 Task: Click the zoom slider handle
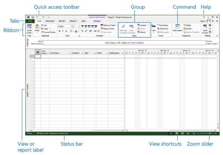coord(210,134)
